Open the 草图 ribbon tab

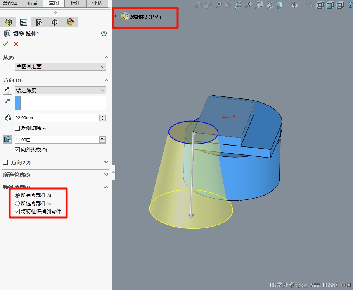(x=54, y=3)
